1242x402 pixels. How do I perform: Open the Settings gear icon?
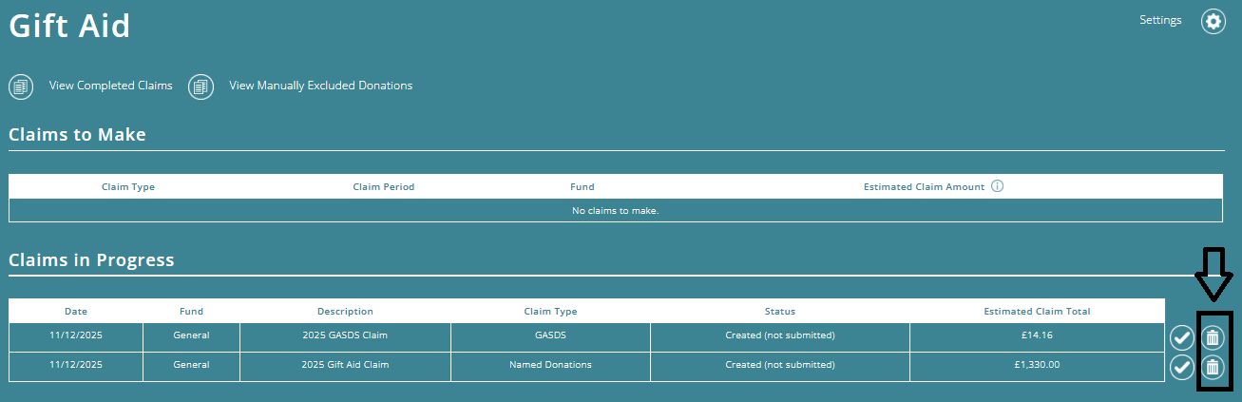pyautogui.click(x=1213, y=21)
